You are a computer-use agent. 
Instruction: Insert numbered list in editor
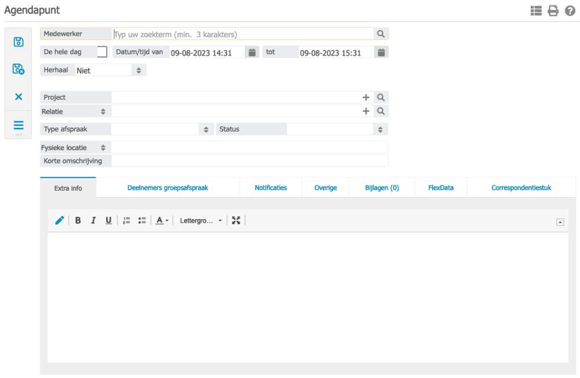[126, 220]
